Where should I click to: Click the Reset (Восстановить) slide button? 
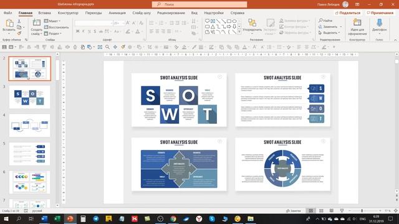pos(56,27)
